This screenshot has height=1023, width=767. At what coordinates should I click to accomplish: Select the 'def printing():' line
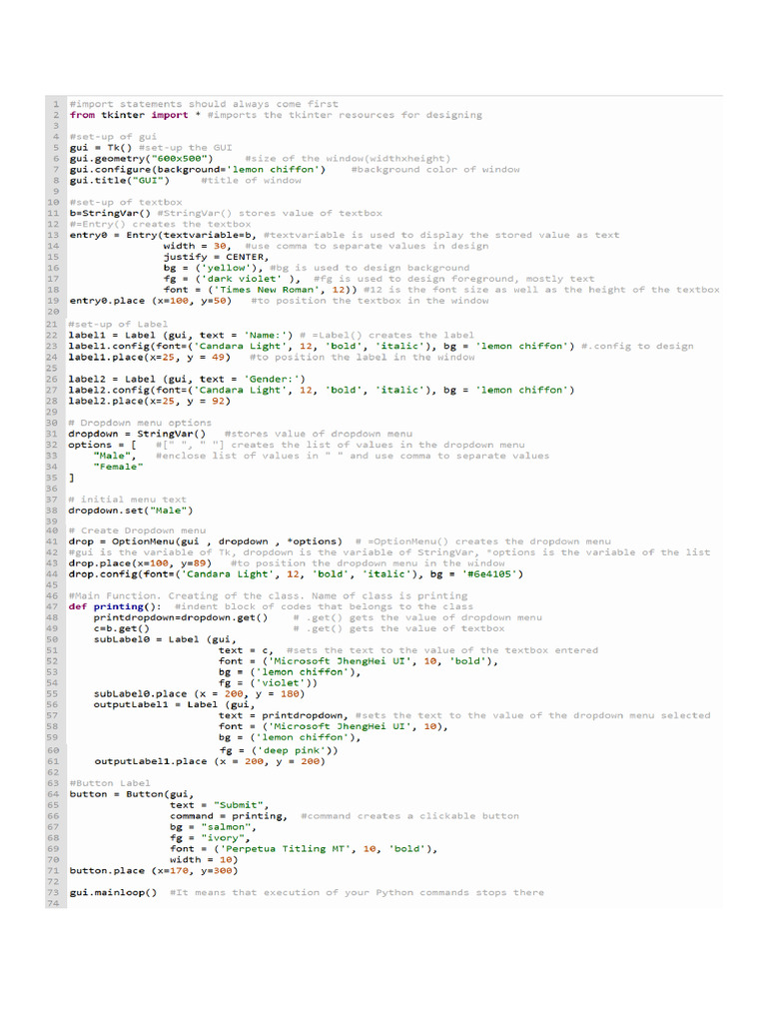(115, 606)
